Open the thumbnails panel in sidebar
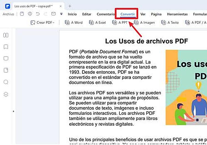Viewport: 207px width, 145px height. pyautogui.click(x=6, y=35)
